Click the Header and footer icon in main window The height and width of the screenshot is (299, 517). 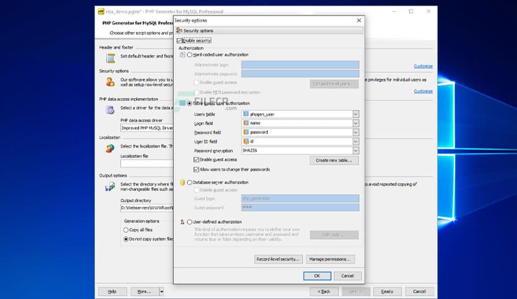[111, 58]
